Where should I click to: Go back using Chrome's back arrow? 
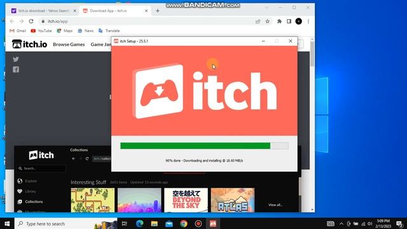(x=12, y=21)
